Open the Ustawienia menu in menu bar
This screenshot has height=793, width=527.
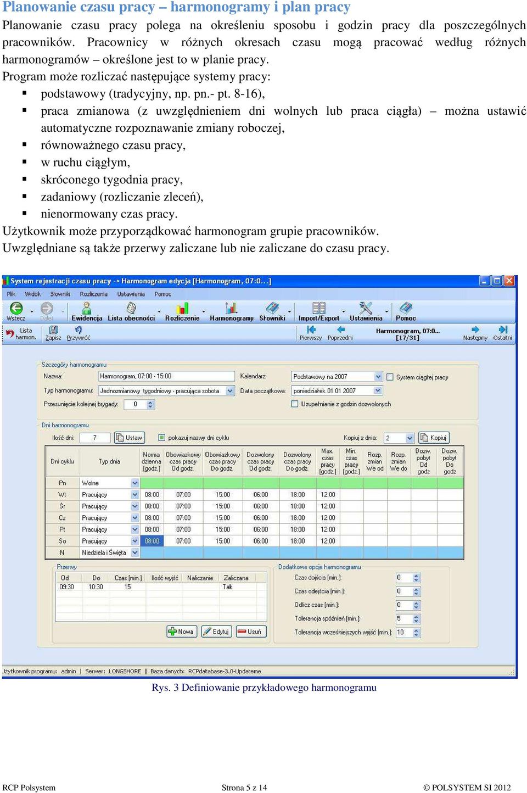click(x=131, y=294)
